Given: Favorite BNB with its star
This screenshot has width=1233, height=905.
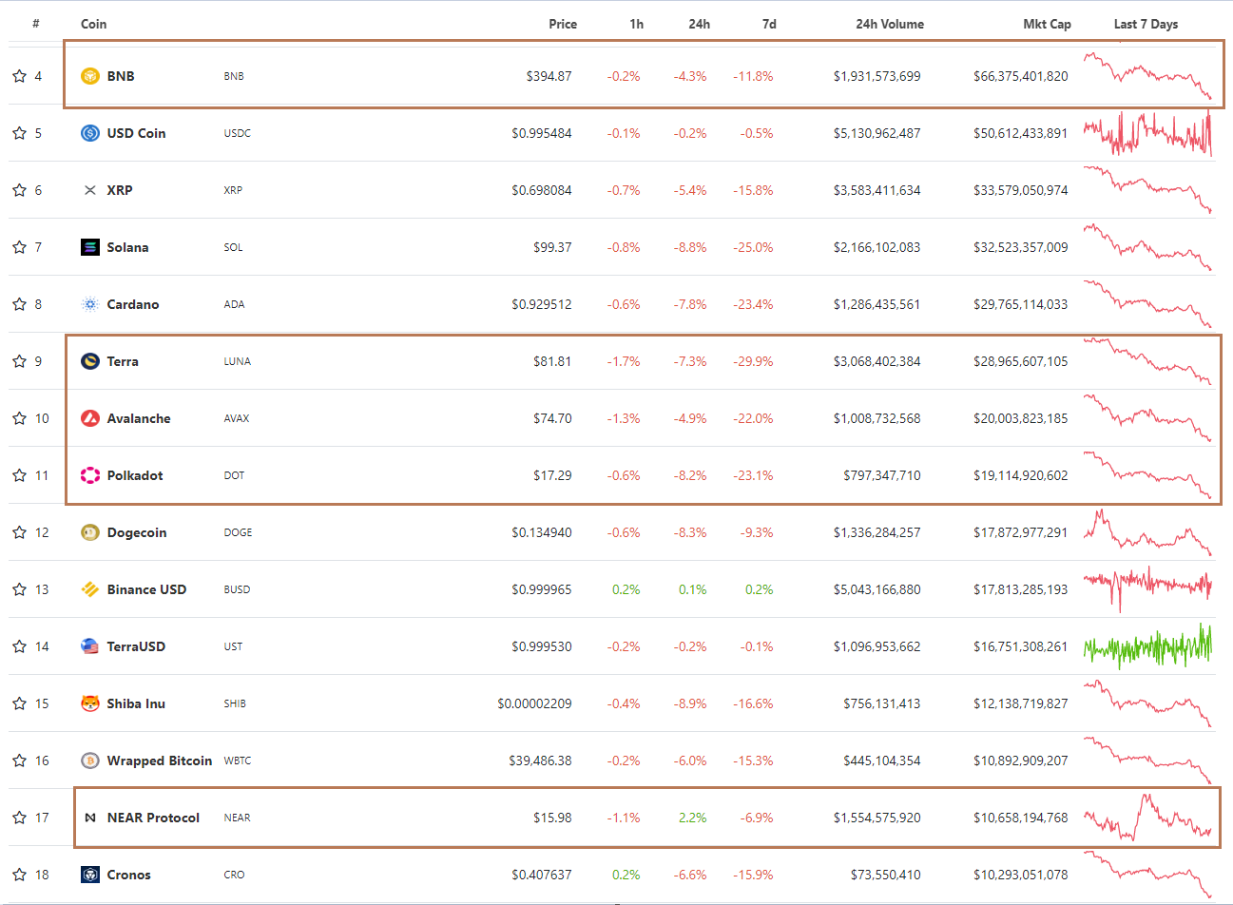Looking at the screenshot, I should (x=19, y=76).
